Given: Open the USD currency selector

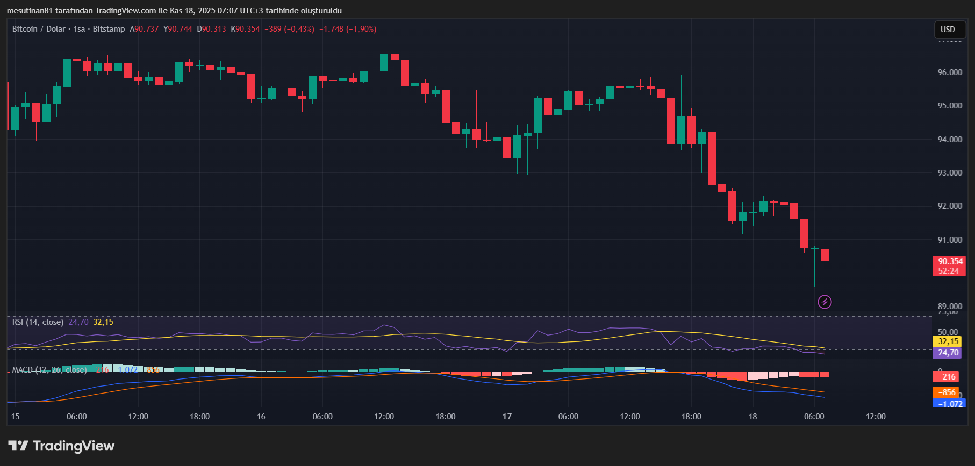Looking at the screenshot, I should coord(948,30).
